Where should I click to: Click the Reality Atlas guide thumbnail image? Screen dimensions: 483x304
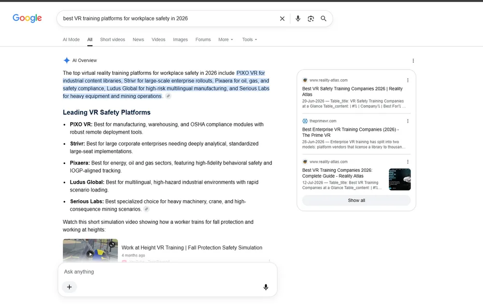399,180
